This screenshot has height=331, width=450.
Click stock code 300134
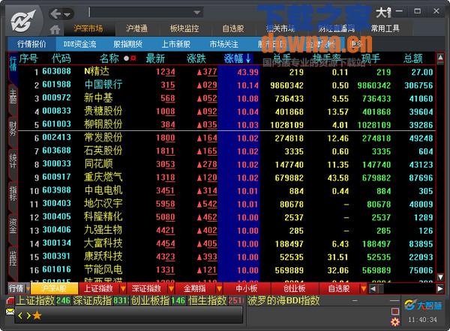click(x=56, y=243)
